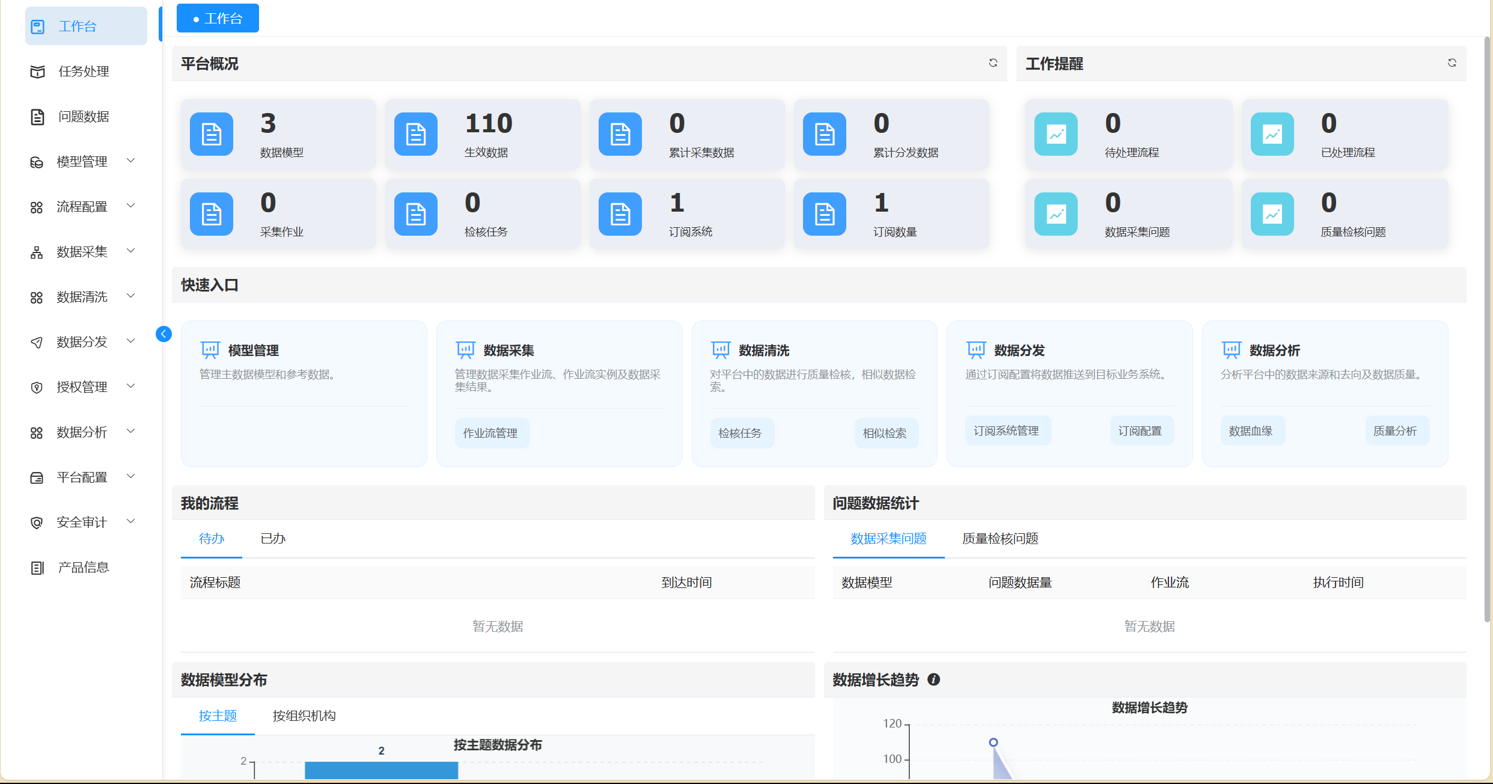Click refresh icon in 平台概况 header
The image size is (1493, 784).
993,63
